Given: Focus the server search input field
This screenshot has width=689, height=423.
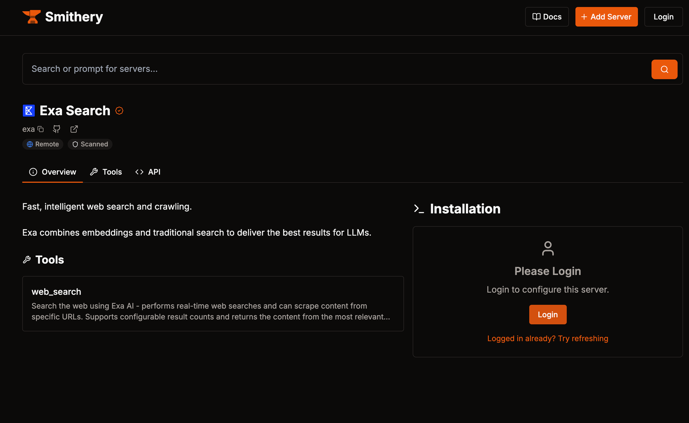Looking at the screenshot, I should click(336, 69).
